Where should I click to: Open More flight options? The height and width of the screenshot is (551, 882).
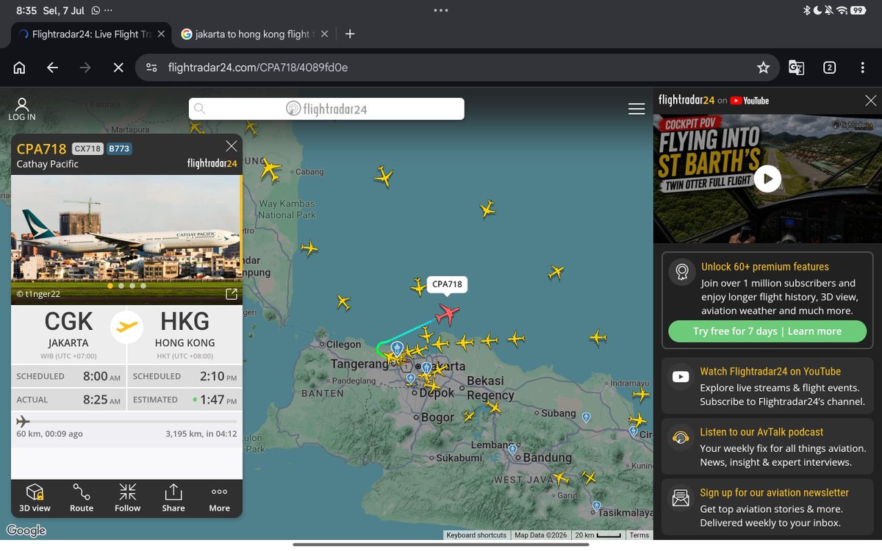[x=219, y=497]
